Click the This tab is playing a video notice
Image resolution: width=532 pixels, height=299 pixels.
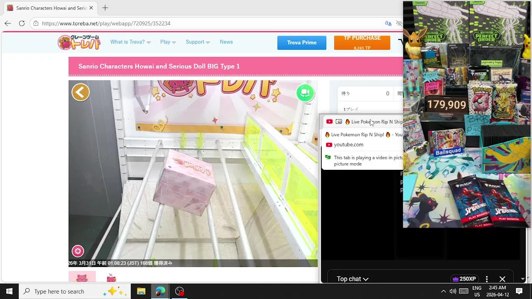(x=368, y=161)
